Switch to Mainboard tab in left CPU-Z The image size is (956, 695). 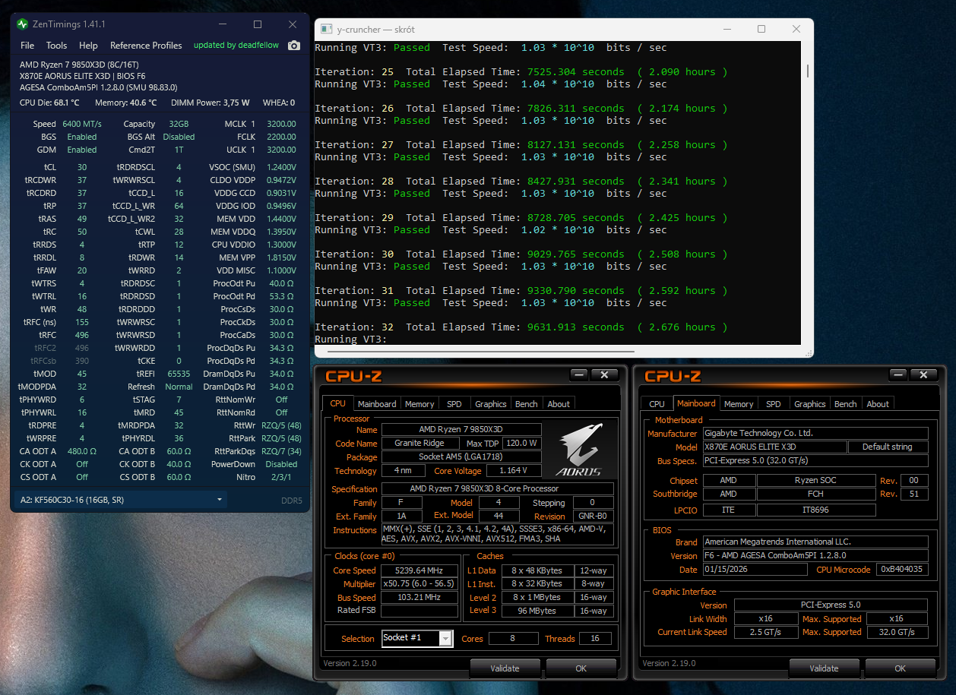[377, 404]
